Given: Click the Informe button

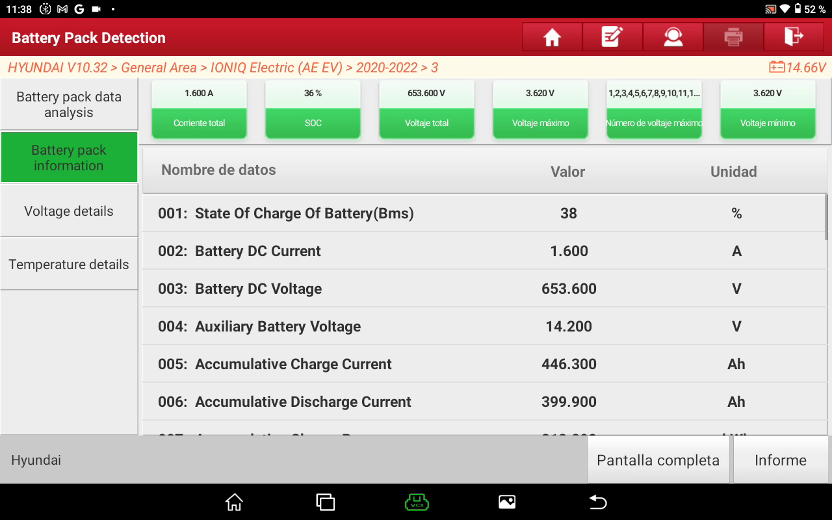Looking at the screenshot, I should click(780, 460).
